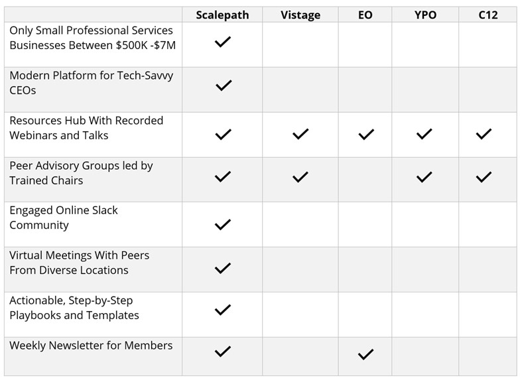Click Scalepath checkmark for Virtual Meetings row
Screen dimensions: 522x380
coord(223,268)
